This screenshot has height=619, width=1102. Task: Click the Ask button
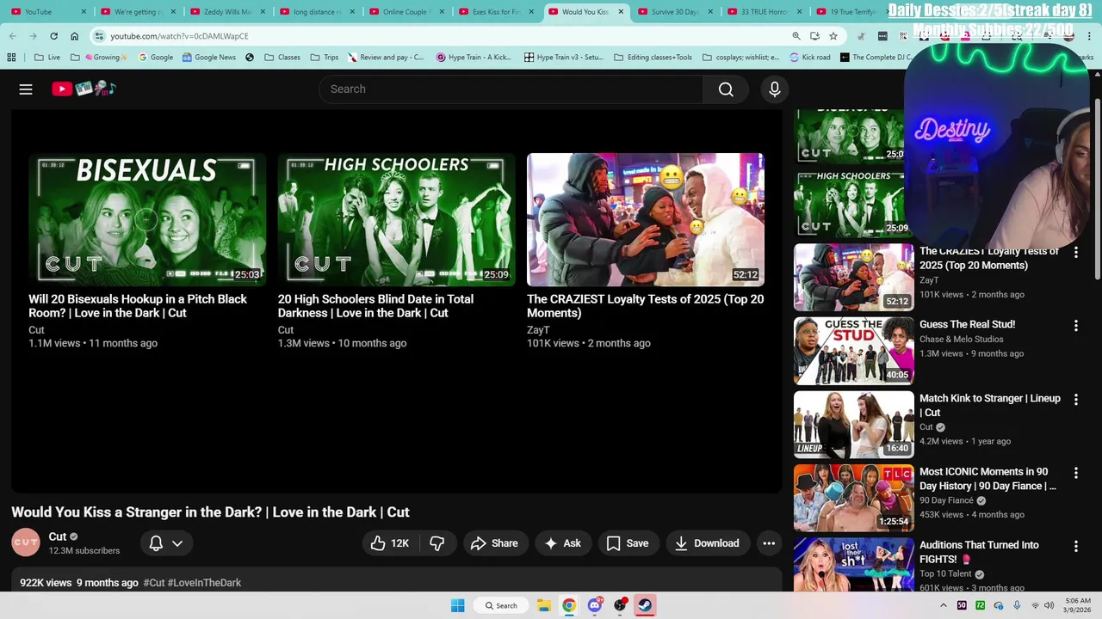coord(563,543)
